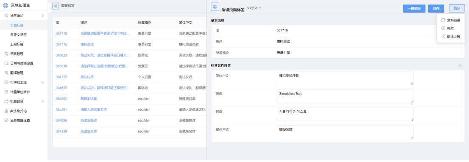Click the ID value 307716 in 基本信息

coord(282,30)
